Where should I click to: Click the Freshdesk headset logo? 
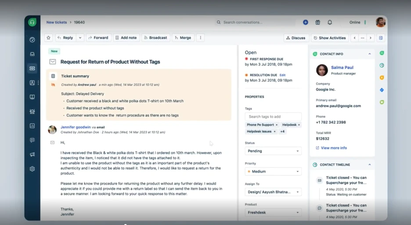point(32,22)
